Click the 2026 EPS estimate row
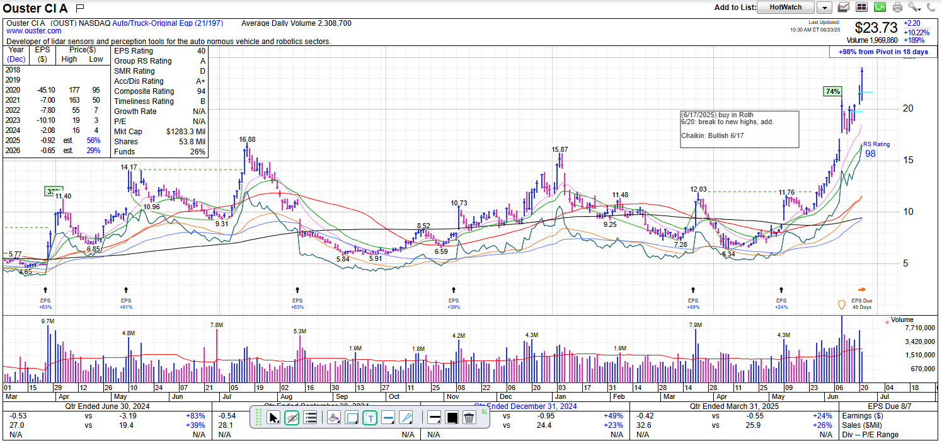942x443 pixels. pyautogui.click(x=55, y=152)
